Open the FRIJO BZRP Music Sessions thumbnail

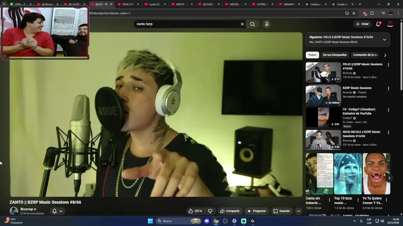(x=323, y=72)
